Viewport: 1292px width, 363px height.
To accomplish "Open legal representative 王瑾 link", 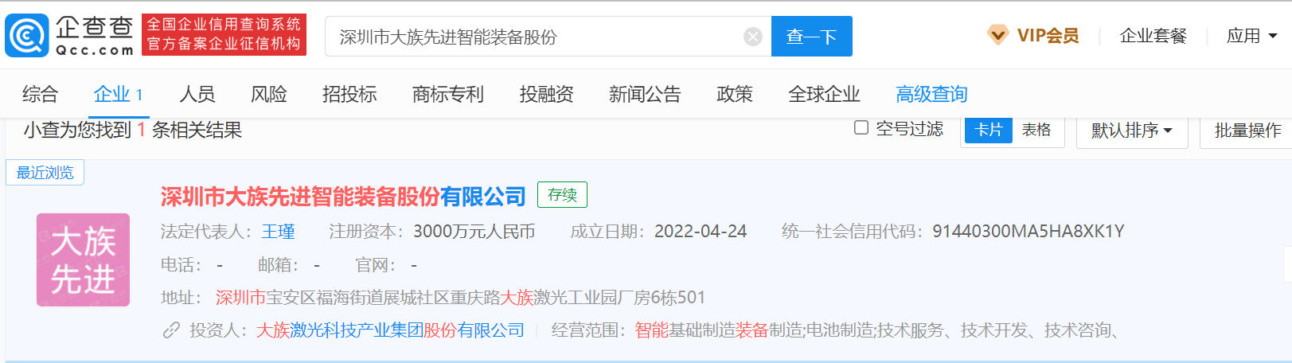I will point(278,232).
